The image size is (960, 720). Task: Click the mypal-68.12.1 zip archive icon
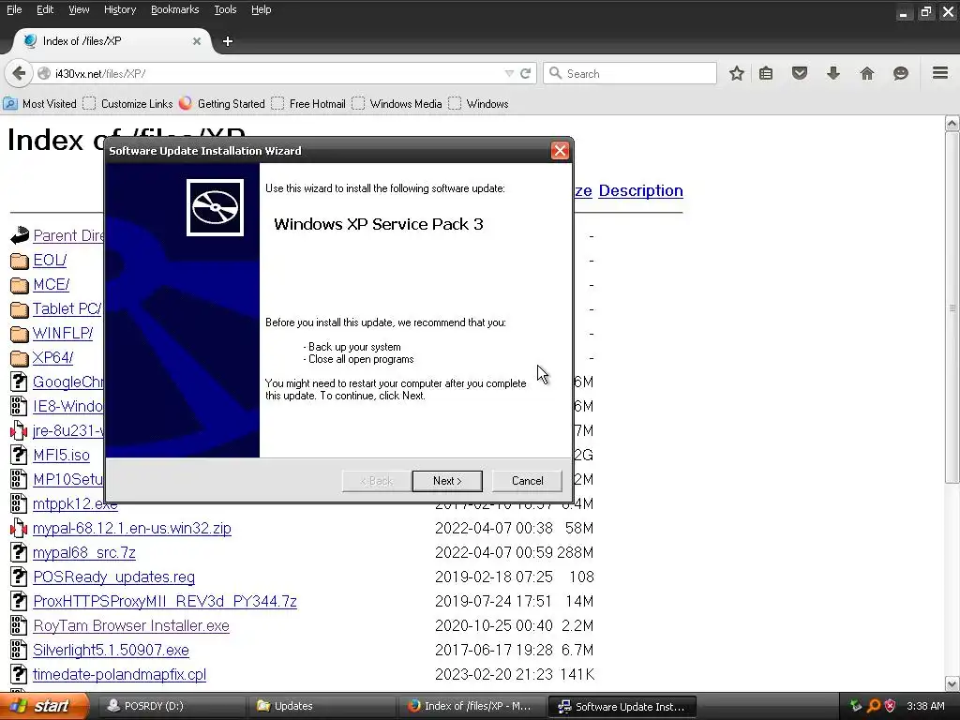coord(19,528)
